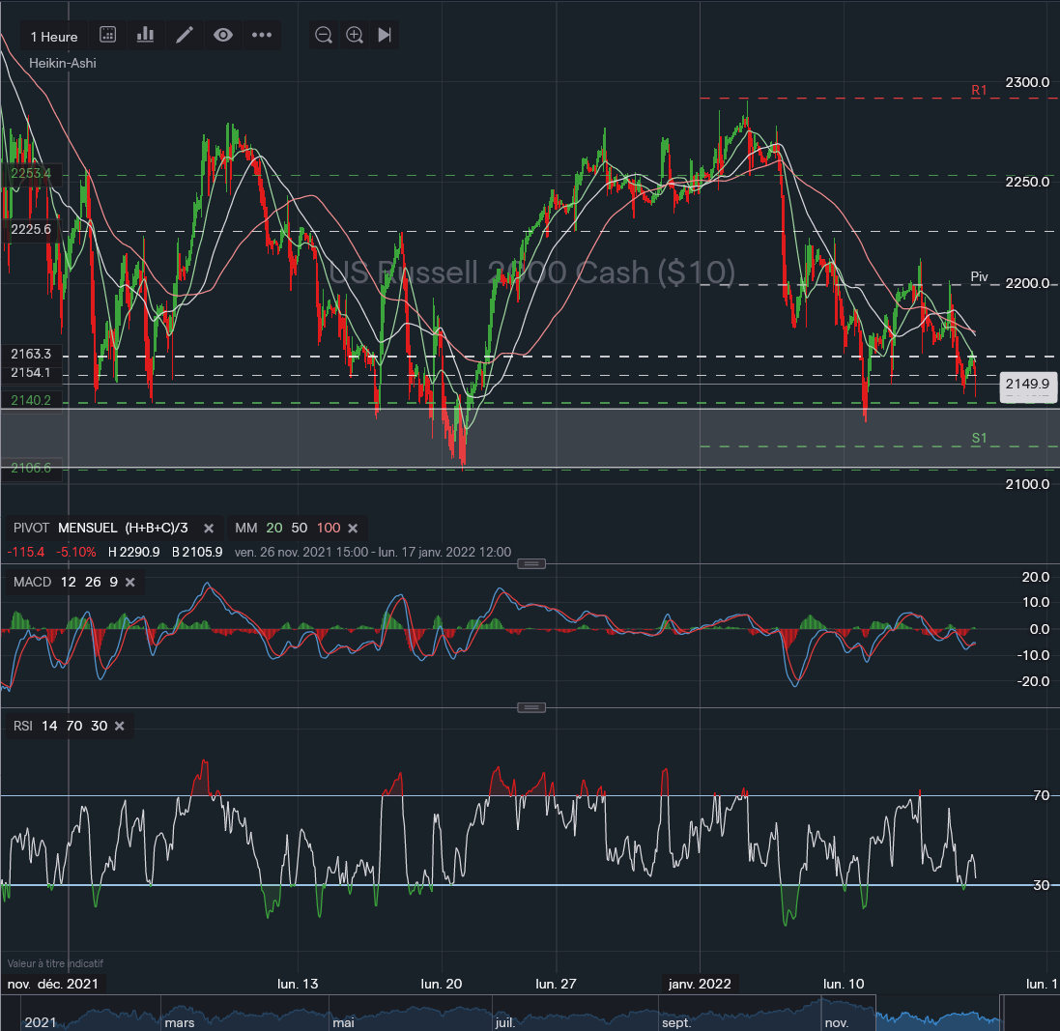This screenshot has width=1060, height=1031.
Task: Close the PIVOT MENSUEL indicator
Action: pos(208,529)
